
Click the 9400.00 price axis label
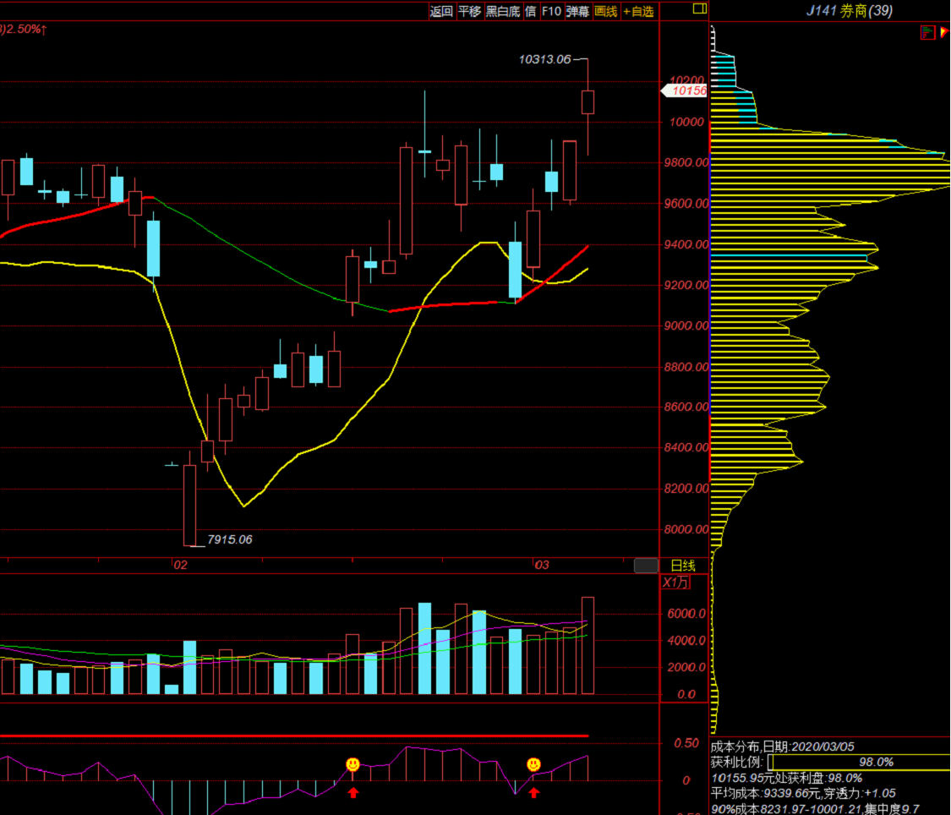coord(686,244)
